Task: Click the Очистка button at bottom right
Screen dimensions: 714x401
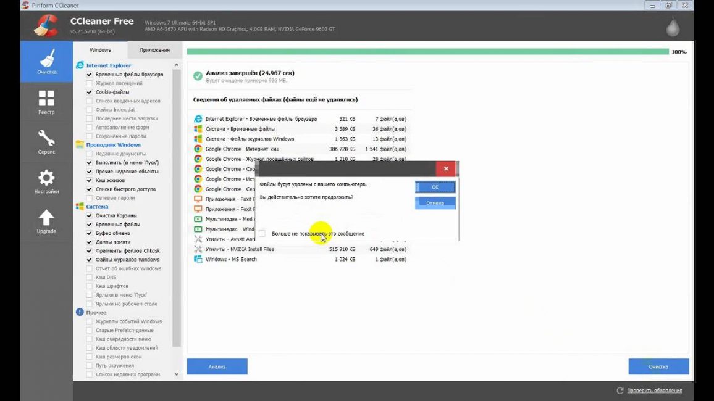Action: [x=658, y=366]
